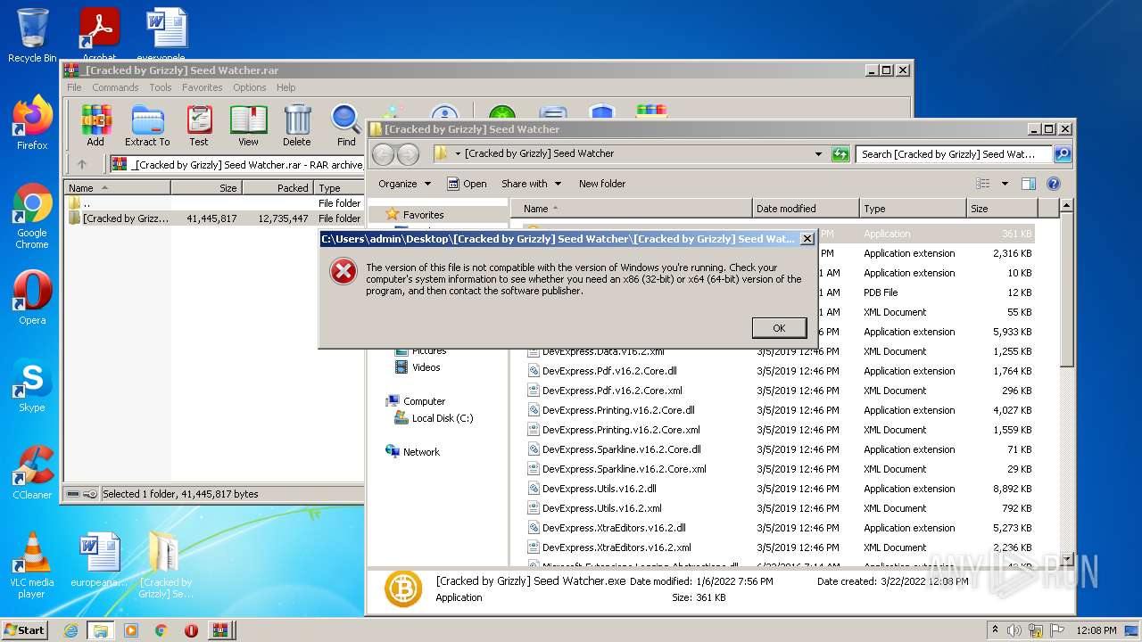Select Local Disk (C:) in navigation pane
Screen dimensions: 1142x642
pos(443,418)
